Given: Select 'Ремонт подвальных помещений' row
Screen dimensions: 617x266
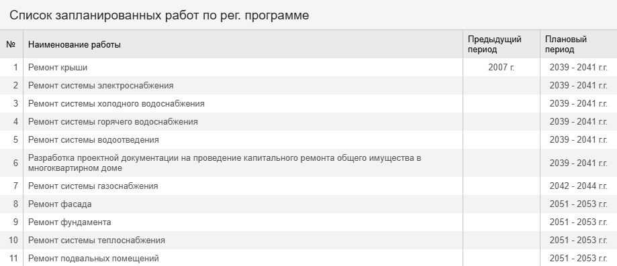Looking at the screenshot, I should [309, 258].
